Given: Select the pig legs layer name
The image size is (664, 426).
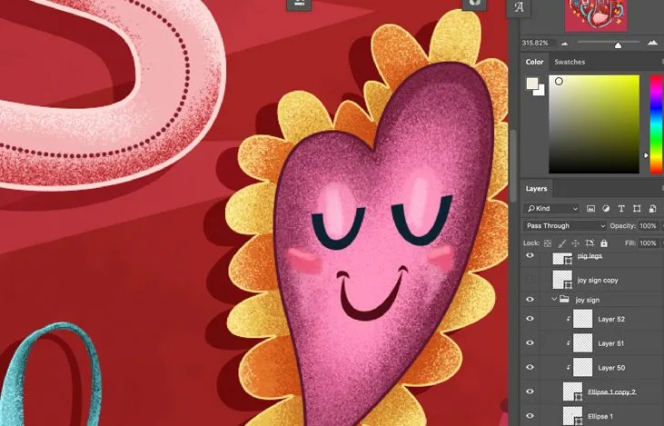Looking at the screenshot, I should [590, 256].
